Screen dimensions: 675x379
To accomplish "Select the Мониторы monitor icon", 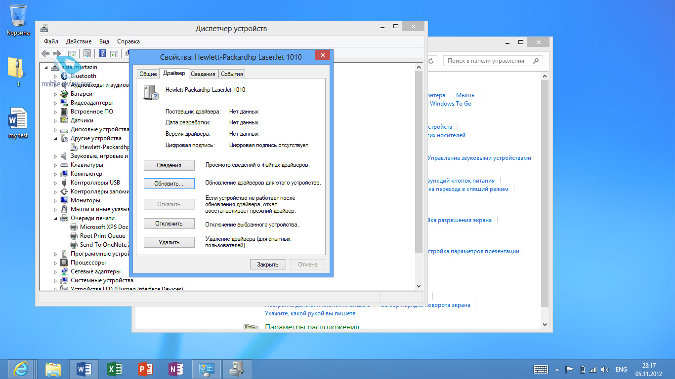I will [x=64, y=200].
